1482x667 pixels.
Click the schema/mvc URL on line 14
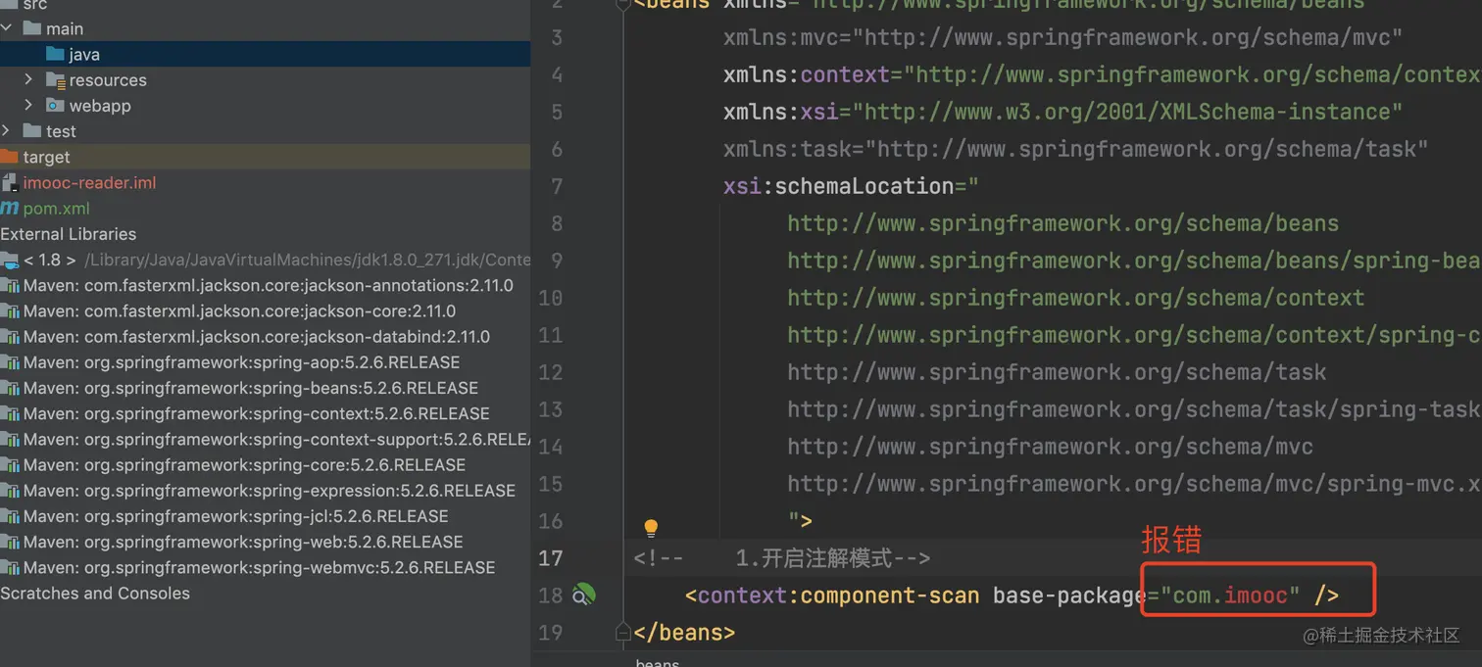pyautogui.click(x=1051, y=447)
